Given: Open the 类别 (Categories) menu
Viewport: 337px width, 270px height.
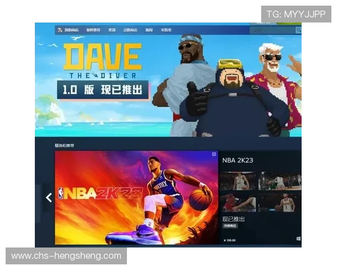Looking at the screenshot, I should 112,30.
